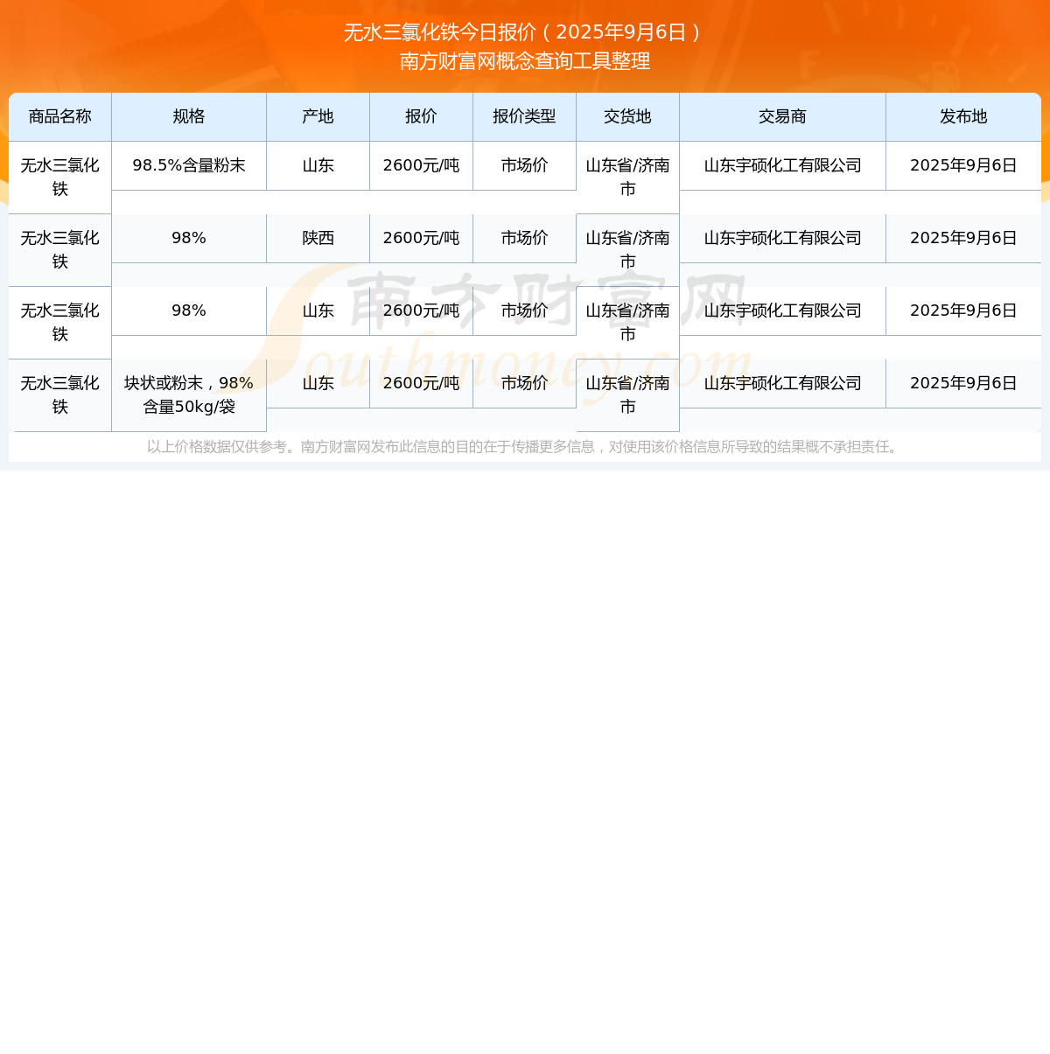Click 山东省/济南市 in the 98.5%含量粉末 row
Image resolution: width=1050 pixels, height=1054 pixels.
[x=628, y=178]
